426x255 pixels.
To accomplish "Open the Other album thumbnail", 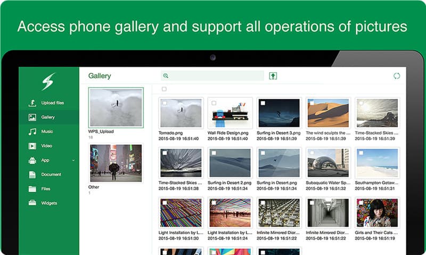I will click(116, 163).
